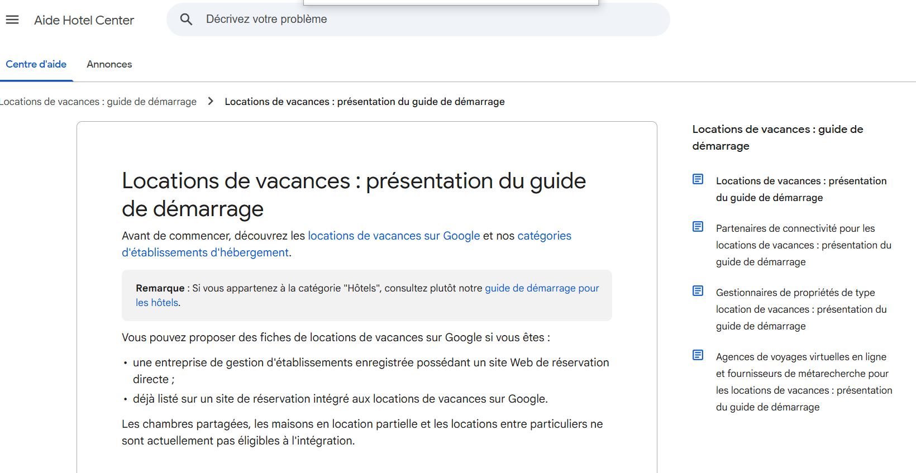Image resolution: width=916 pixels, height=473 pixels.
Task: Click the article icon next to Partenaires de connectivité
Action: (698, 227)
